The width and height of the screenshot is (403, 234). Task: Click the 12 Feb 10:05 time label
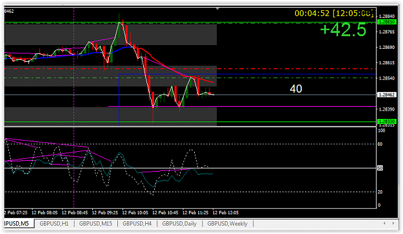135,213
